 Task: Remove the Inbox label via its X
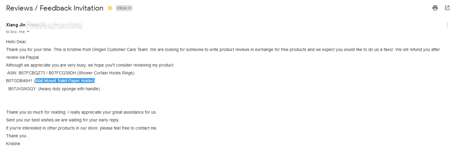tap(130, 8)
